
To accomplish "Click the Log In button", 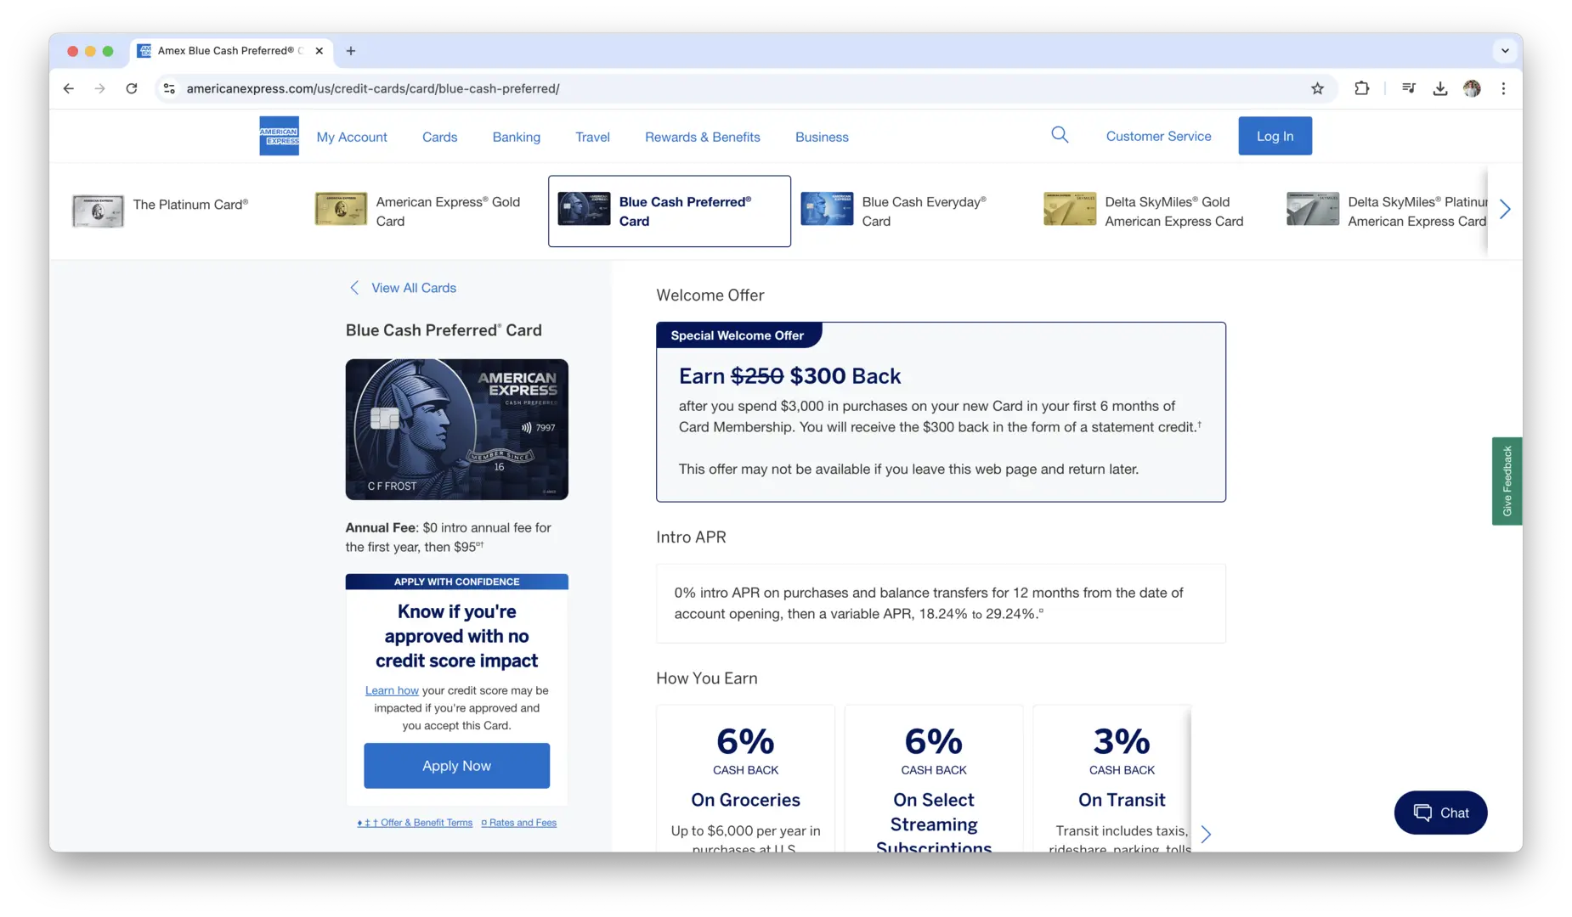I will coord(1275,136).
